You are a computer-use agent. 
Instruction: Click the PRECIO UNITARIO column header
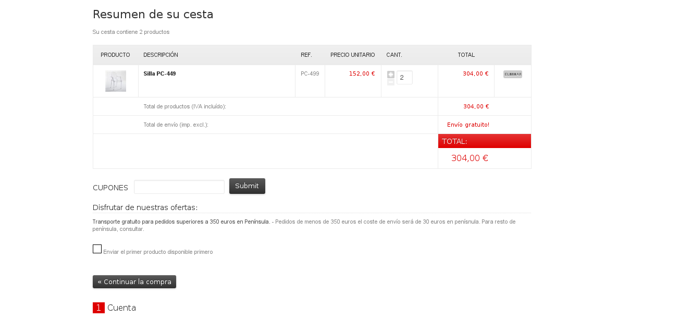[352, 55]
